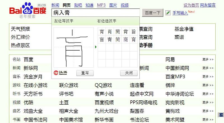Select the 网页 tab
Viewport: 224px width, 123px height.
67,5
